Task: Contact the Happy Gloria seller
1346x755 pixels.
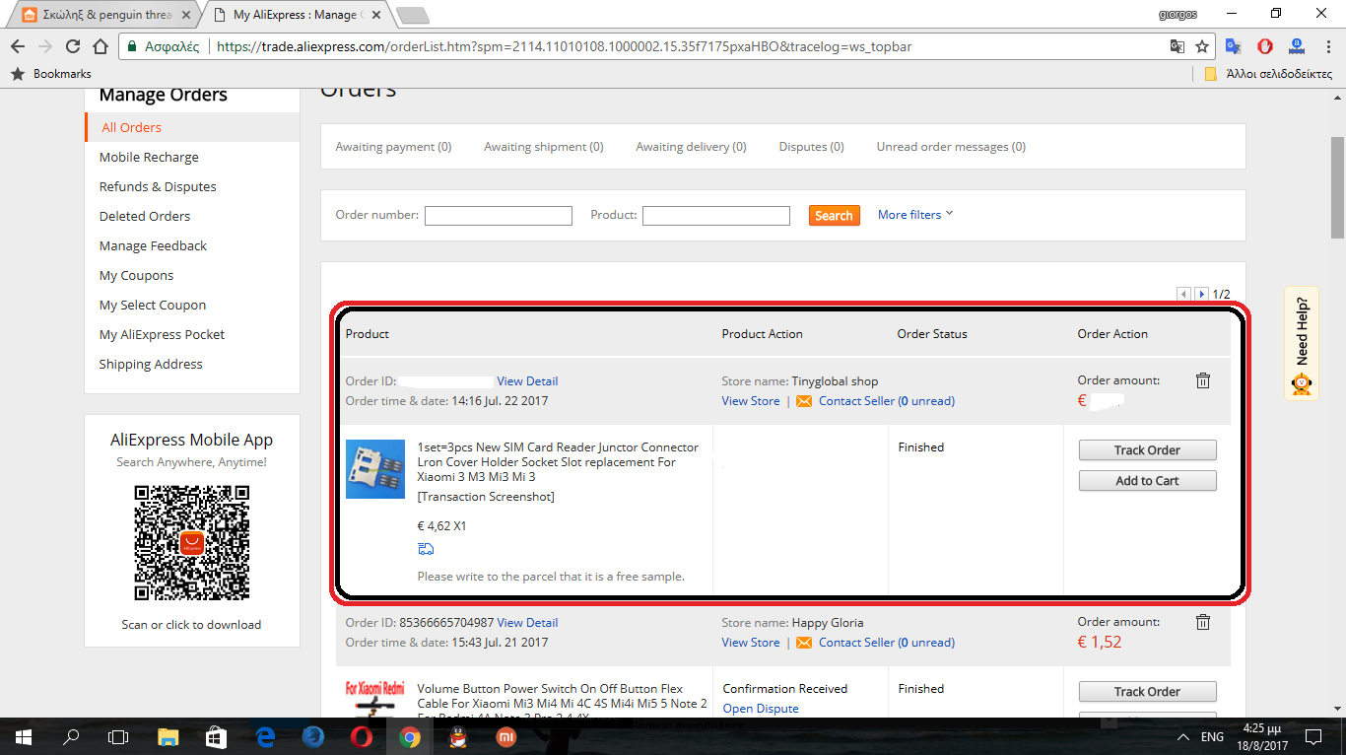Action: [x=887, y=643]
